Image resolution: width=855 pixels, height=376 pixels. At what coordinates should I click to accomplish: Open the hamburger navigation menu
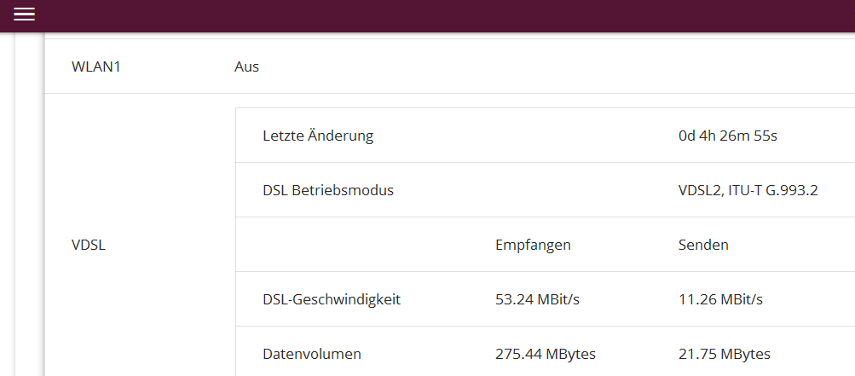pos(24,14)
